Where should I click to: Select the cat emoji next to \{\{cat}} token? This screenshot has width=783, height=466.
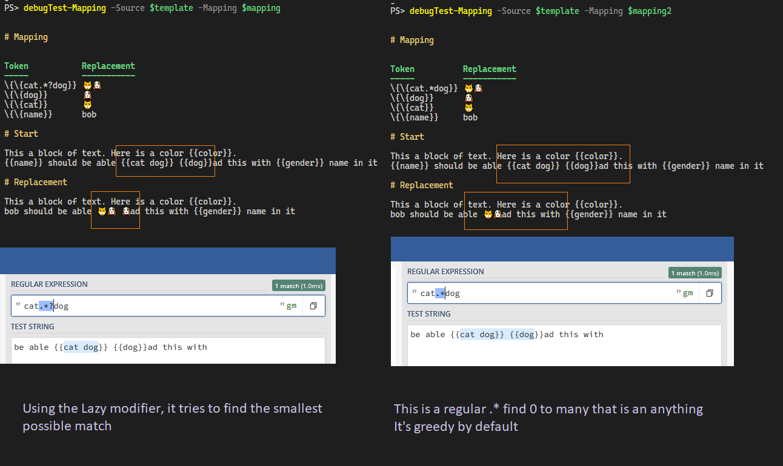pyautogui.click(x=87, y=104)
